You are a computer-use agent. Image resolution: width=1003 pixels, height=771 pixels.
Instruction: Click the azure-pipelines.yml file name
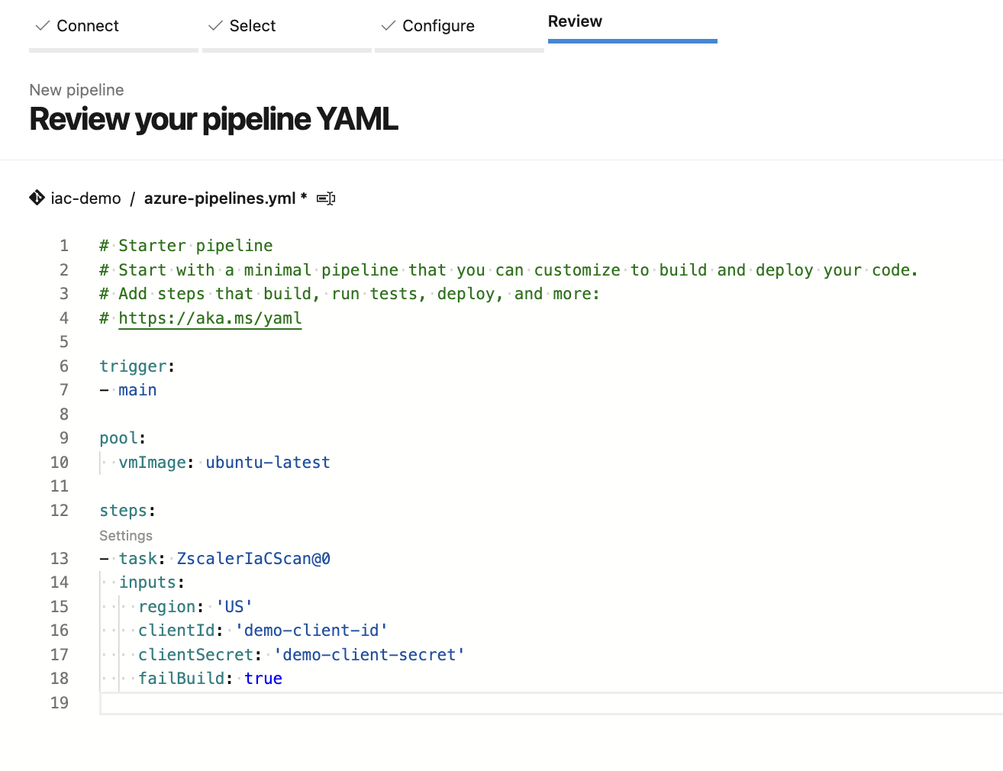pos(220,198)
